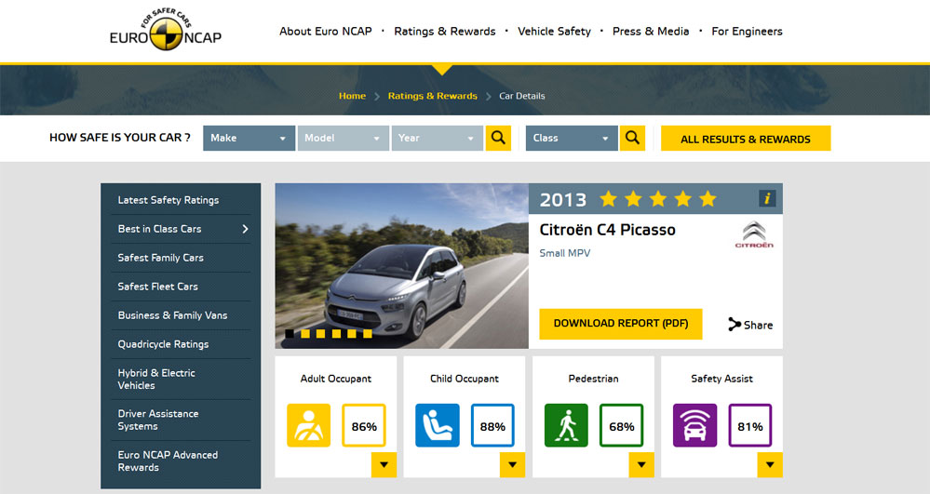Image resolution: width=930 pixels, height=494 pixels.
Task: Expand Adult Occupant details arrow
Action: coord(384,465)
